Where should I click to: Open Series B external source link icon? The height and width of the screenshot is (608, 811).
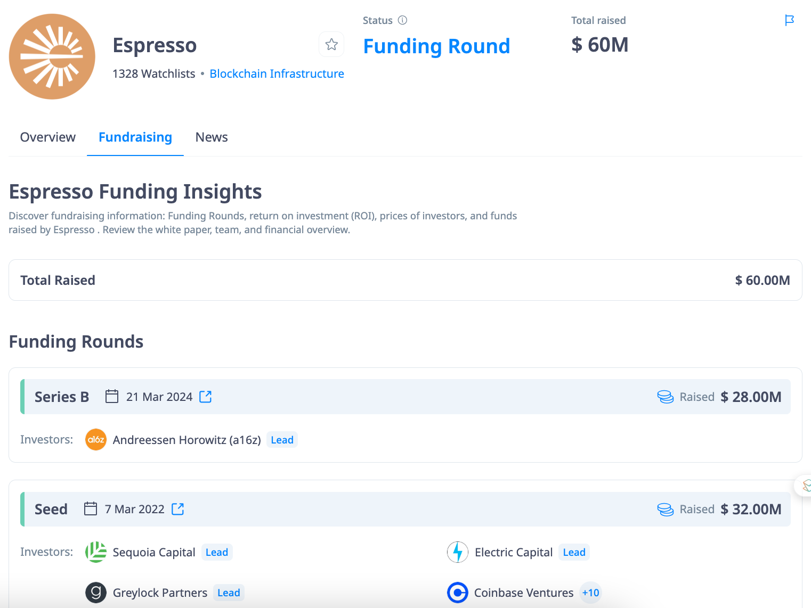pyautogui.click(x=206, y=397)
